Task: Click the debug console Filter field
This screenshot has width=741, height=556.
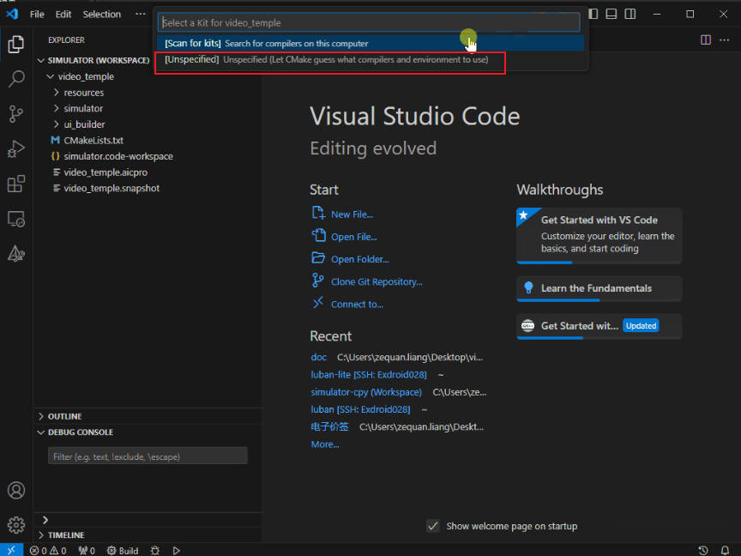Action: 148,456
